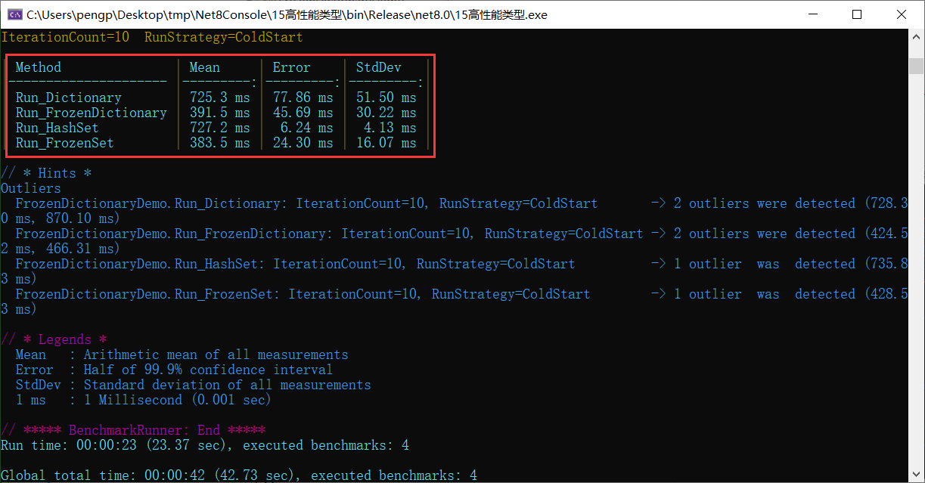Click "Standard deviation of all measurements" legend

tap(227, 385)
